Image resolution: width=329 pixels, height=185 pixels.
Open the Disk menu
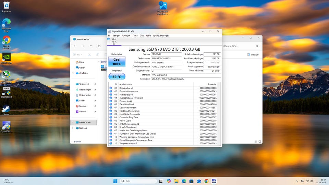tap(142, 36)
